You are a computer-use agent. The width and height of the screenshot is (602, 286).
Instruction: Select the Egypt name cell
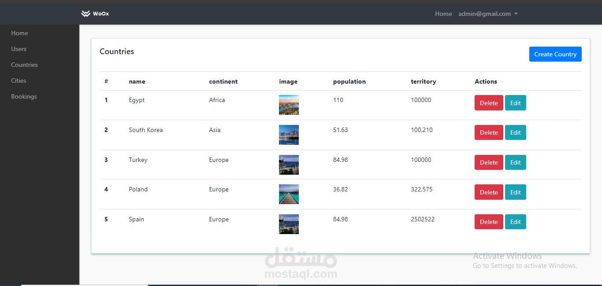coord(137,100)
